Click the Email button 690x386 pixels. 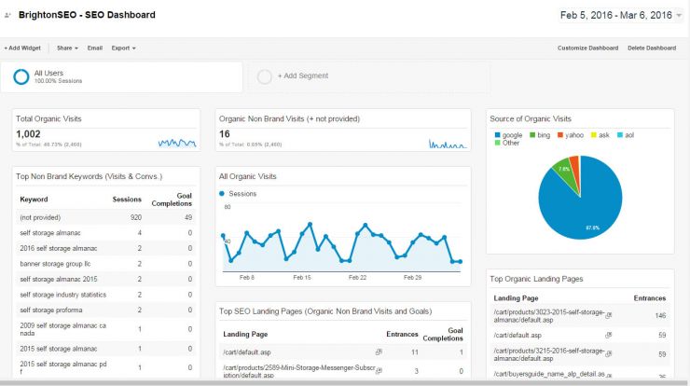[x=94, y=48]
